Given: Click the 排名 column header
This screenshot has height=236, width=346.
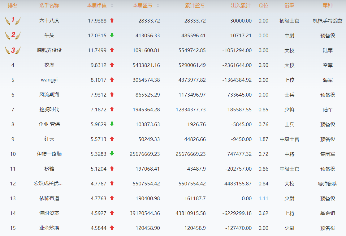Looking at the screenshot, I should pyautogui.click(x=13, y=6).
